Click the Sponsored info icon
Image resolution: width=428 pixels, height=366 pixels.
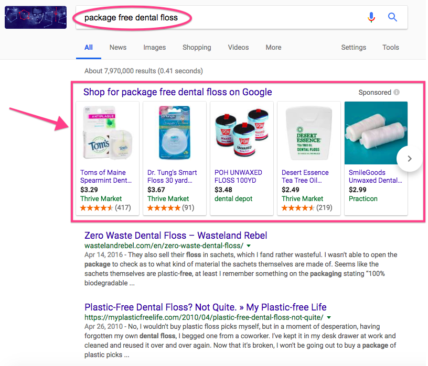pyautogui.click(x=397, y=92)
